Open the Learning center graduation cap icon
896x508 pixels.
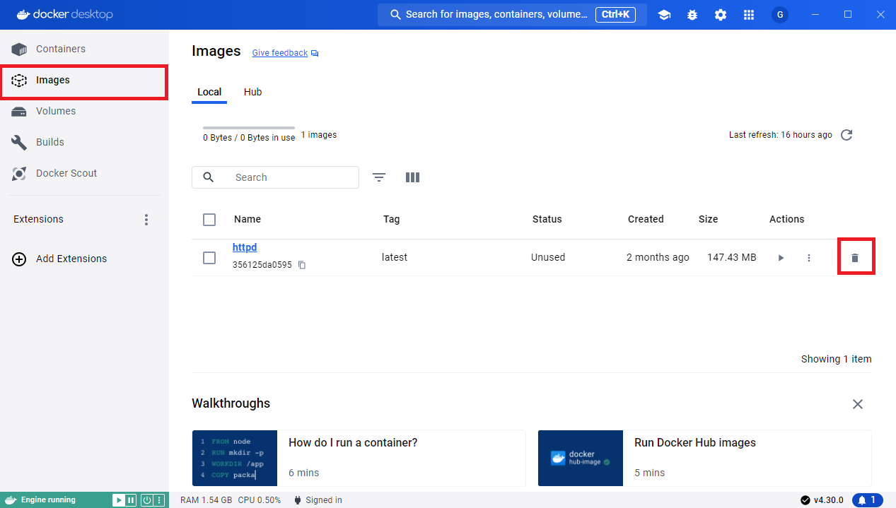click(664, 15)
